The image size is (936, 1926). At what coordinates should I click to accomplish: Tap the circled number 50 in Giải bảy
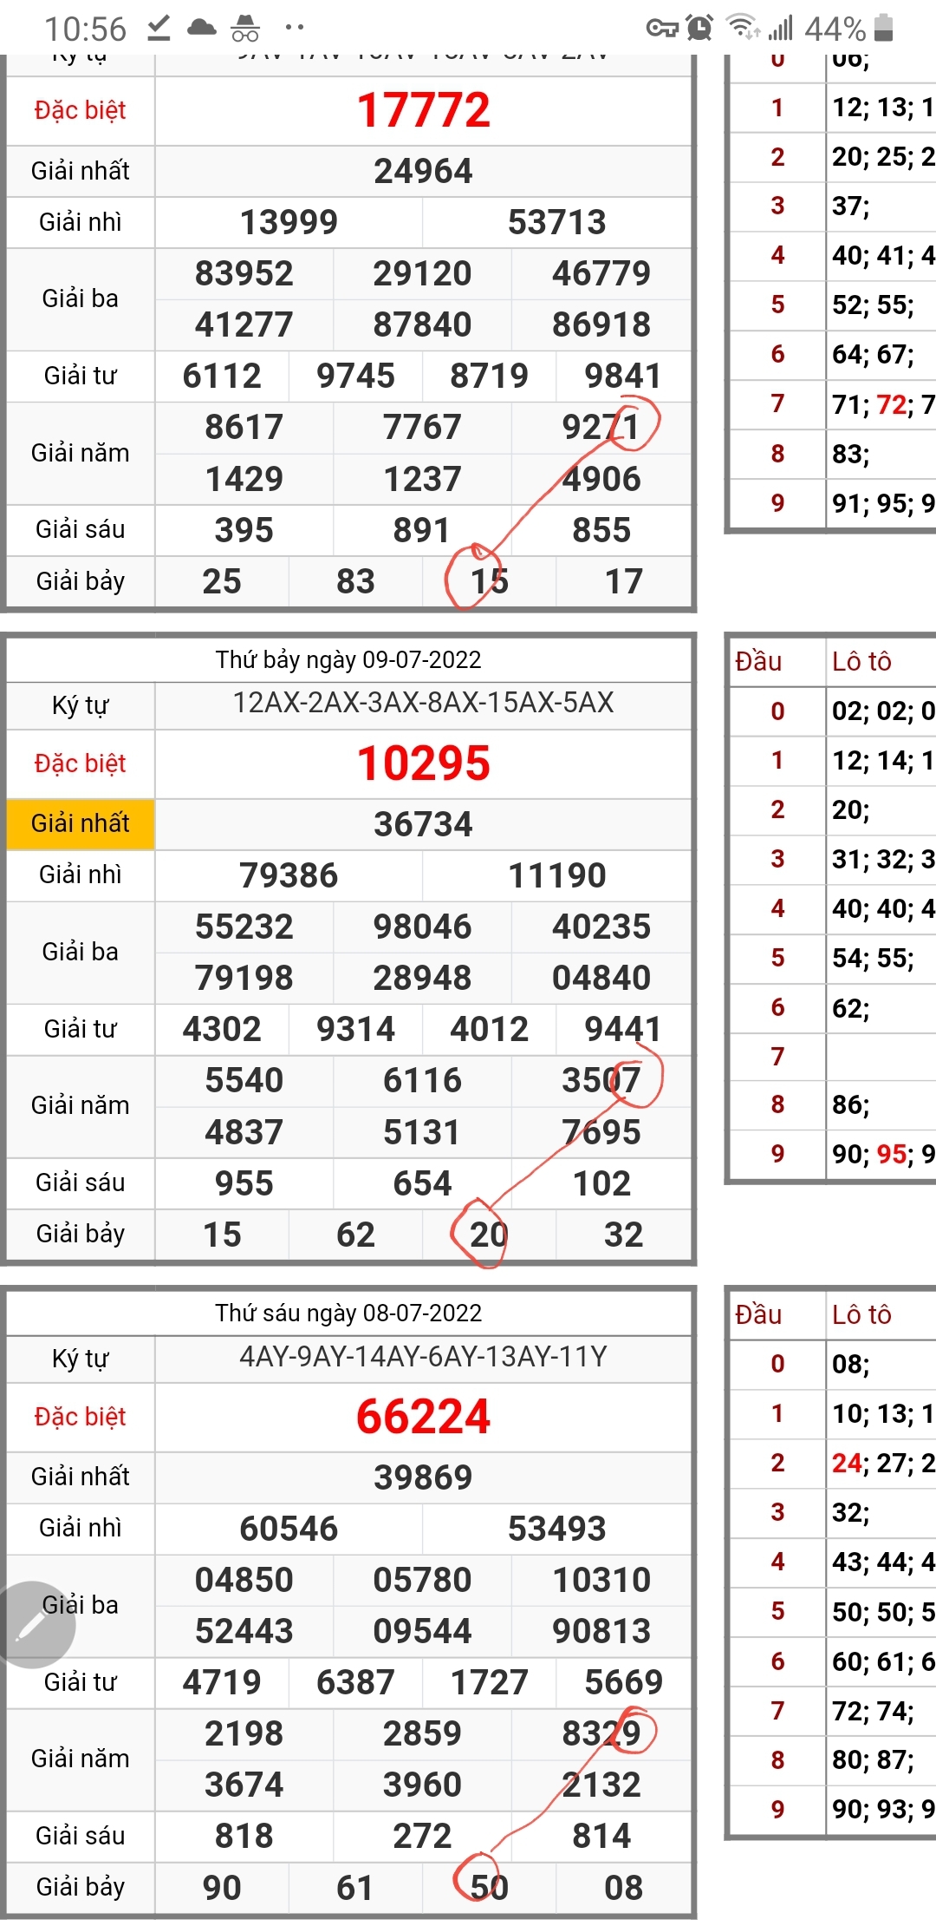pyautogui.click(x=489, y=1888)
